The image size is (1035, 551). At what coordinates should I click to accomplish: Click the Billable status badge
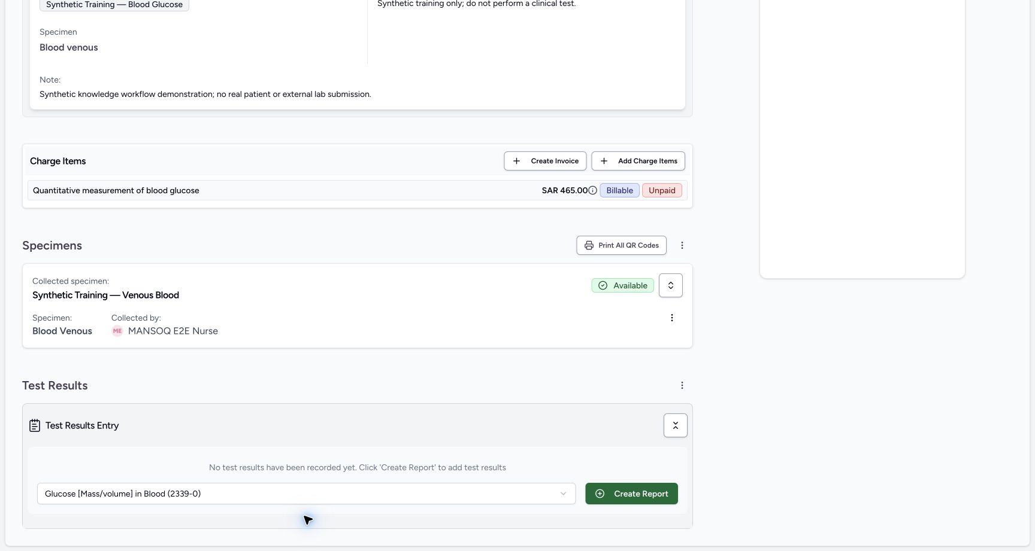619,190
